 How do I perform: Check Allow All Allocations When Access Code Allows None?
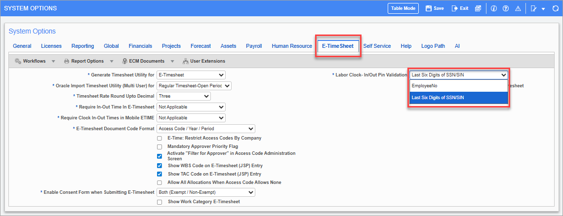[160, 182]
